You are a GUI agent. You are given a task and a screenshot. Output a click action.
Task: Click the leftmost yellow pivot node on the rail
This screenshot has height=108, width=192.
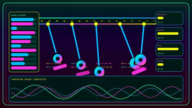[48, 24]
